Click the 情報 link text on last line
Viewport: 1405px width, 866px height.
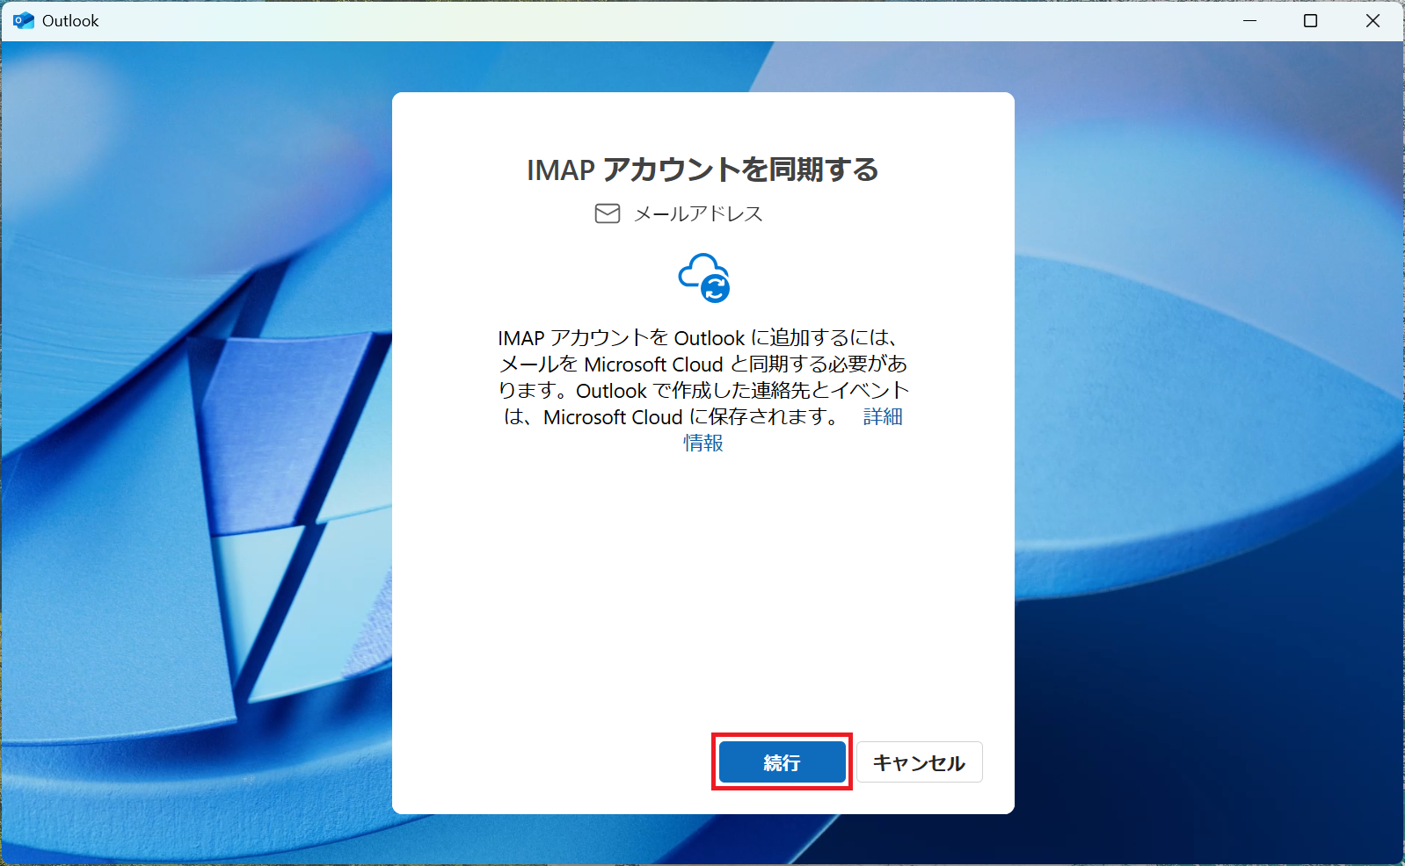[703, 444]
